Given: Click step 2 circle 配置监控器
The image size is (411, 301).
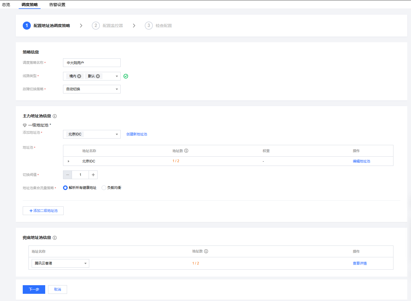Looking at the screenshot, I should (x=96, y=26).
